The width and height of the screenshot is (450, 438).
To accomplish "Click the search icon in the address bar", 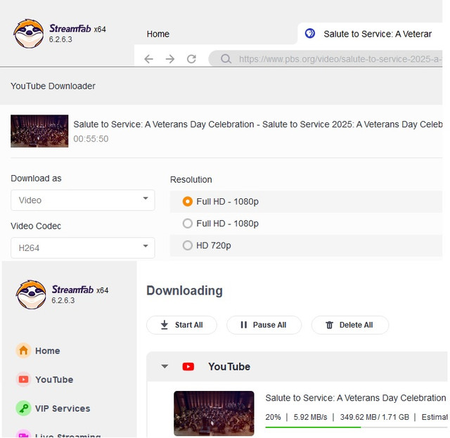I will click(226, 59).
